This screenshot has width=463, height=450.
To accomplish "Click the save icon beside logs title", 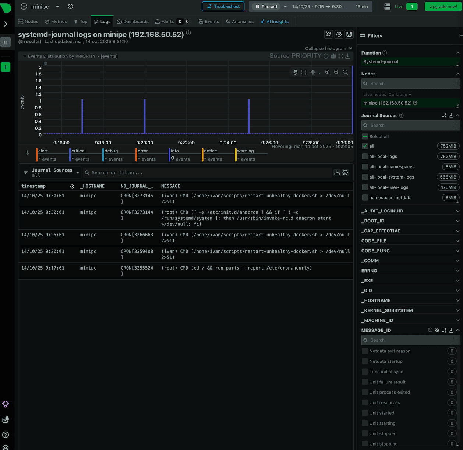I will point(349,34).
